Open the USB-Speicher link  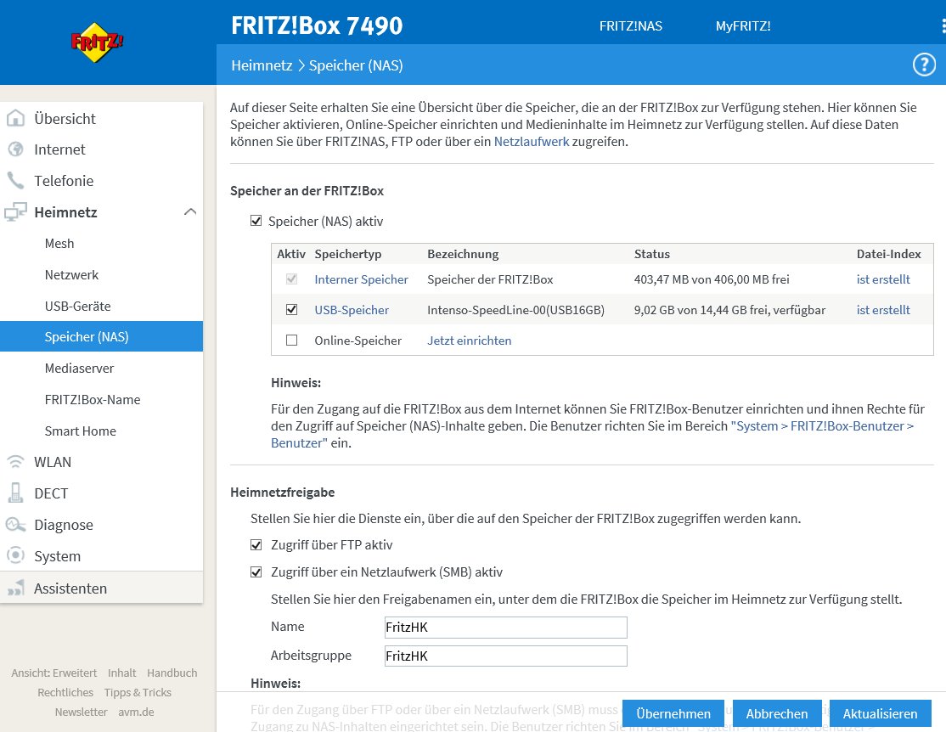pyautogui.click(x=351, y=310)
